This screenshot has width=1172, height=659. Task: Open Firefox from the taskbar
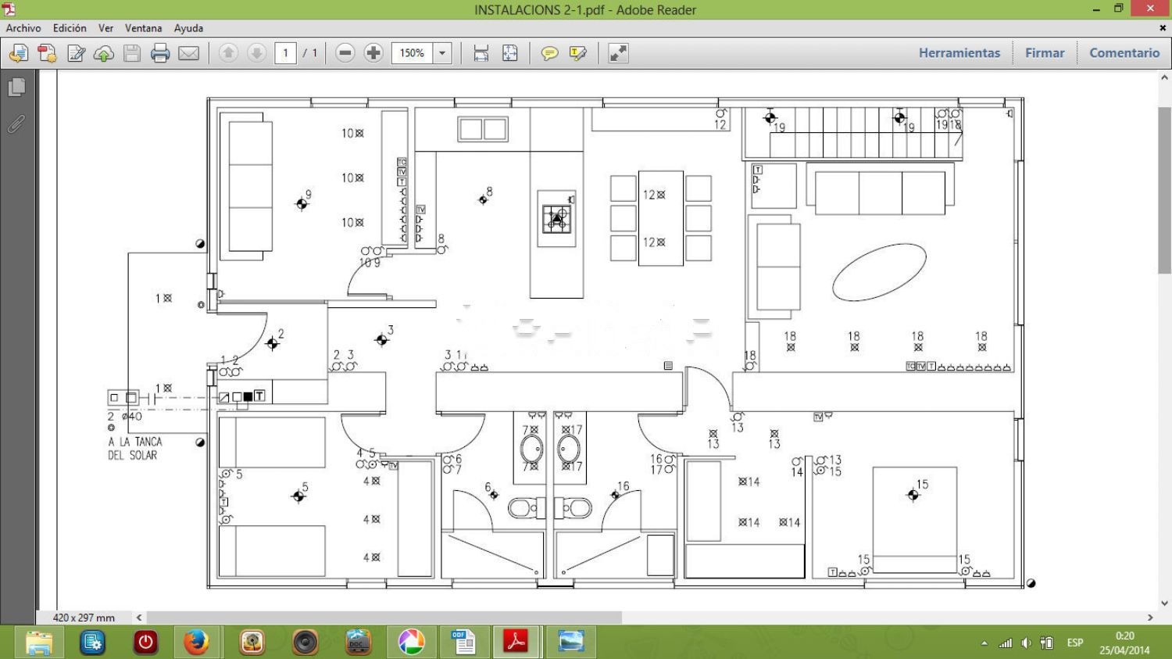point(196,643)
